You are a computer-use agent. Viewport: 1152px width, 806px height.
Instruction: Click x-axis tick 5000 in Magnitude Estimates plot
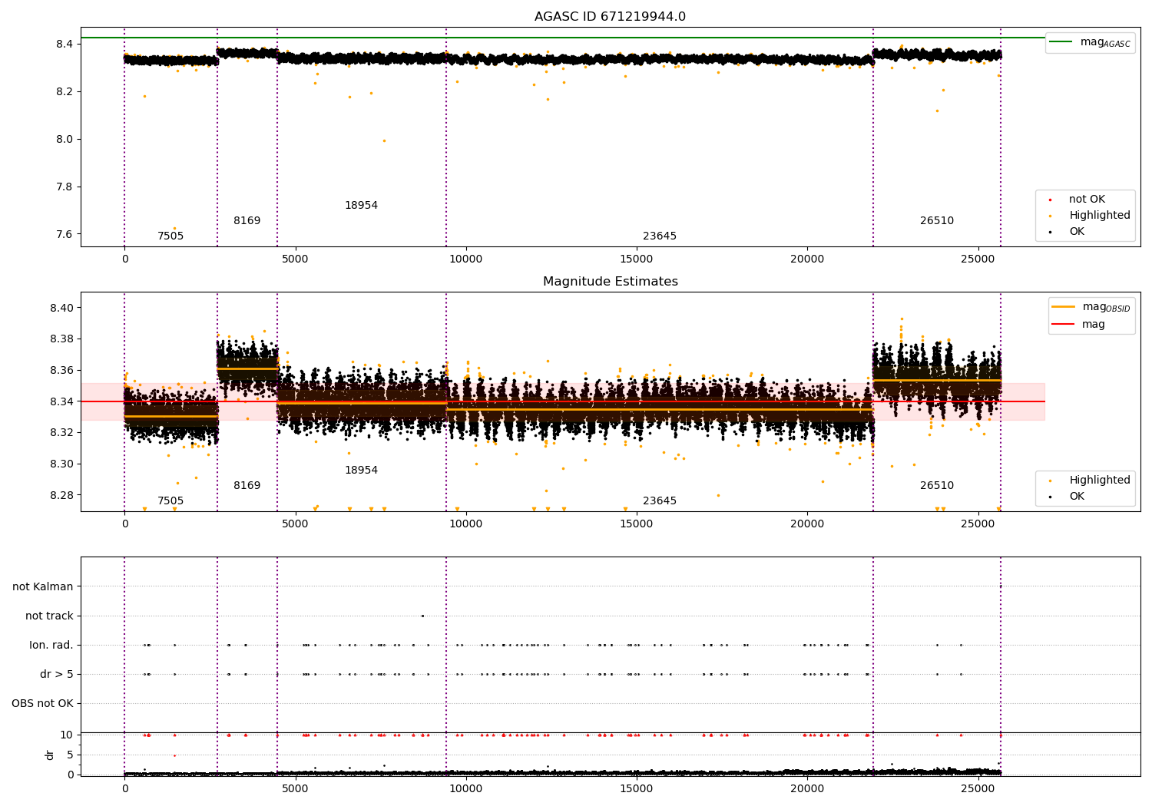pos(295,524)
